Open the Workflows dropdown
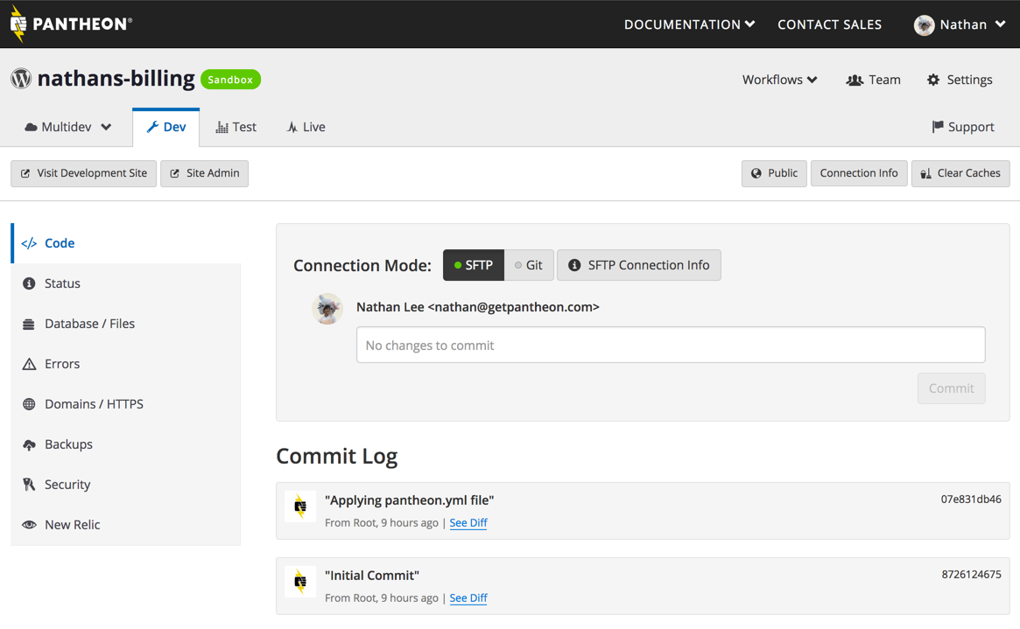 tap(779, 80)
